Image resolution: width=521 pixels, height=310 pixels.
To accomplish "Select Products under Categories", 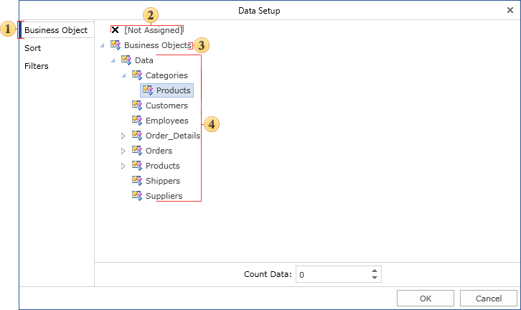I will [173, 90].
